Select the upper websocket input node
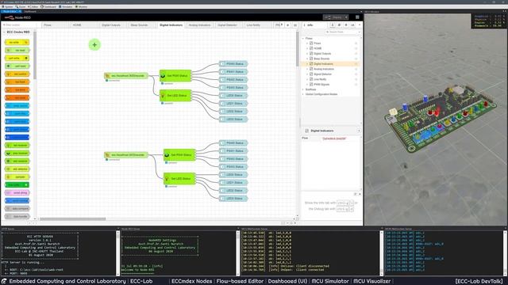This screenshot has height=285, width=508. pyautogui.click(x=126, y=76)
